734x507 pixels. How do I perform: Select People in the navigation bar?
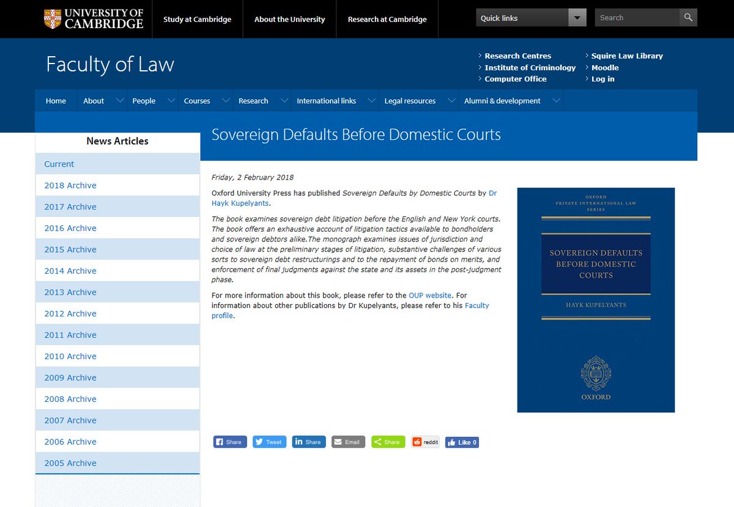[144, 101]
